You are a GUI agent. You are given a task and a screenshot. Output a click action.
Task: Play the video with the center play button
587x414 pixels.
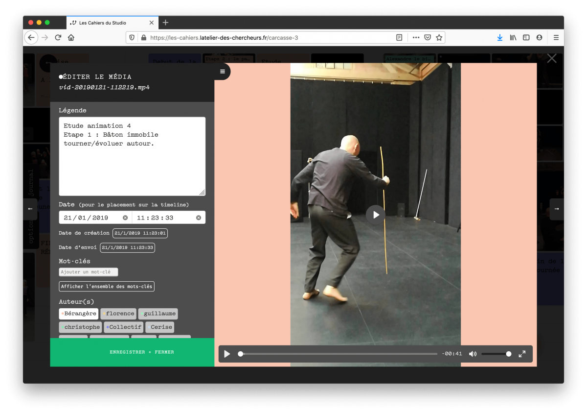click(376, 215)
